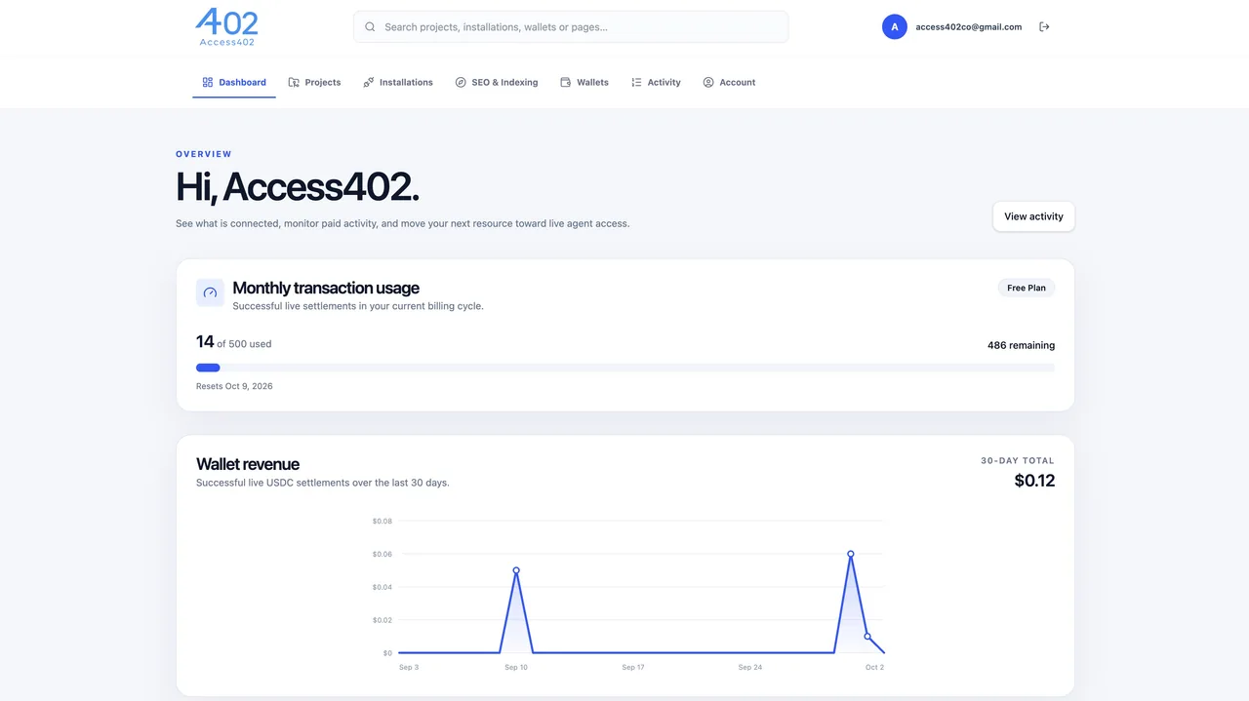The image size is (1249, 701).
Task: Click the 'Hi, Access402.' heading
Action: point(298,187)
